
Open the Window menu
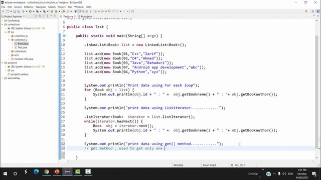coord(79,7)
